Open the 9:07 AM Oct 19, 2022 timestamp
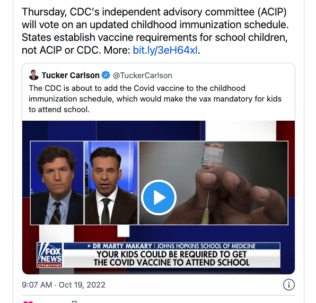The width and height of the screenshot is (316, 303). (x=64, y=285)
